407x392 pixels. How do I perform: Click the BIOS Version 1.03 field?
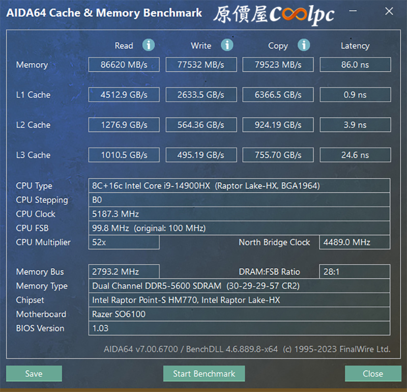239,328
